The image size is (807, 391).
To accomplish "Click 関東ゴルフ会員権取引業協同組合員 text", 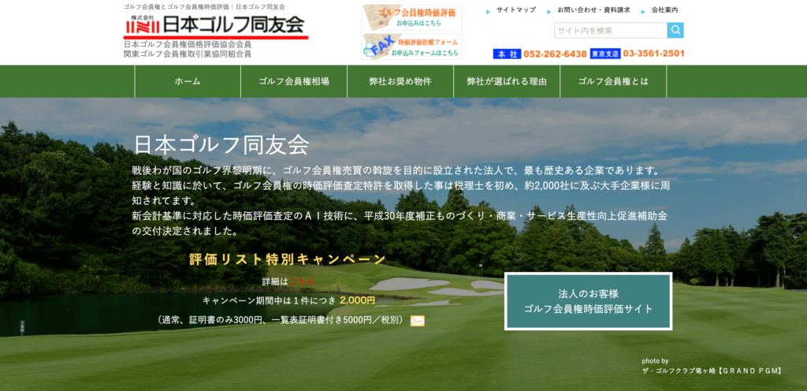I will click(188, 54).
